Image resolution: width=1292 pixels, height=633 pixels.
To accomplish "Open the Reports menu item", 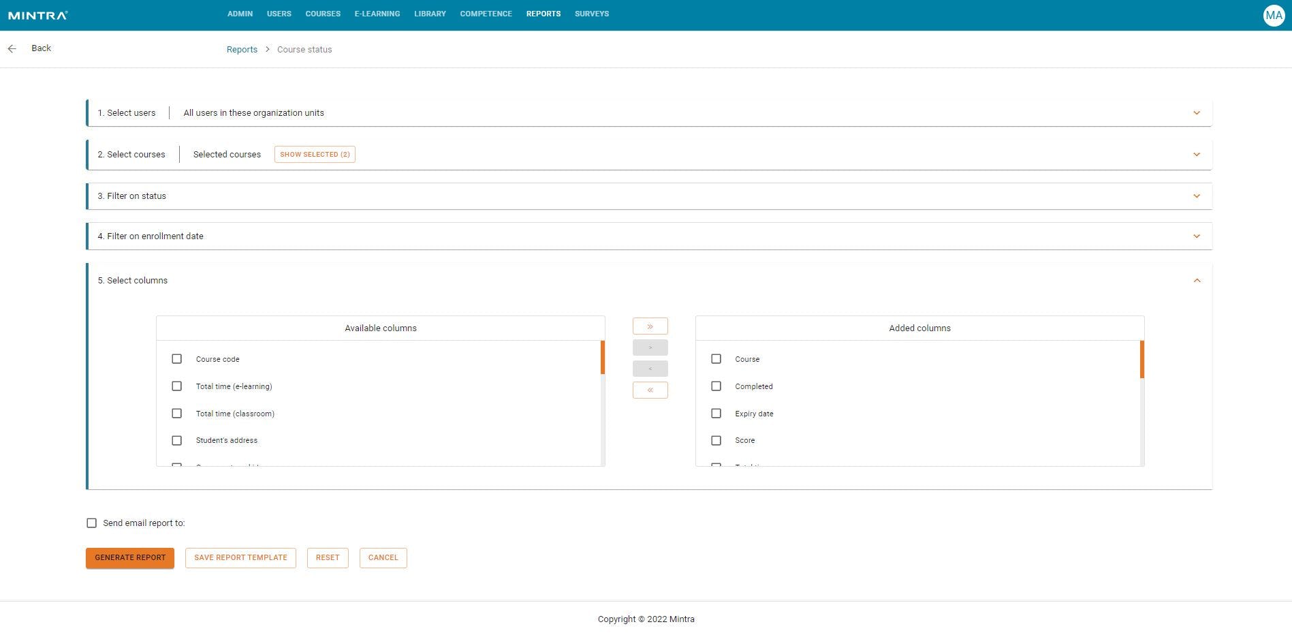I will pos(543,14).
